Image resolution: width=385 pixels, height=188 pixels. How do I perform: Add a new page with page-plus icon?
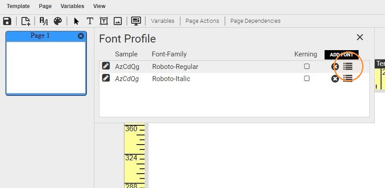click(x=26, y=21)
